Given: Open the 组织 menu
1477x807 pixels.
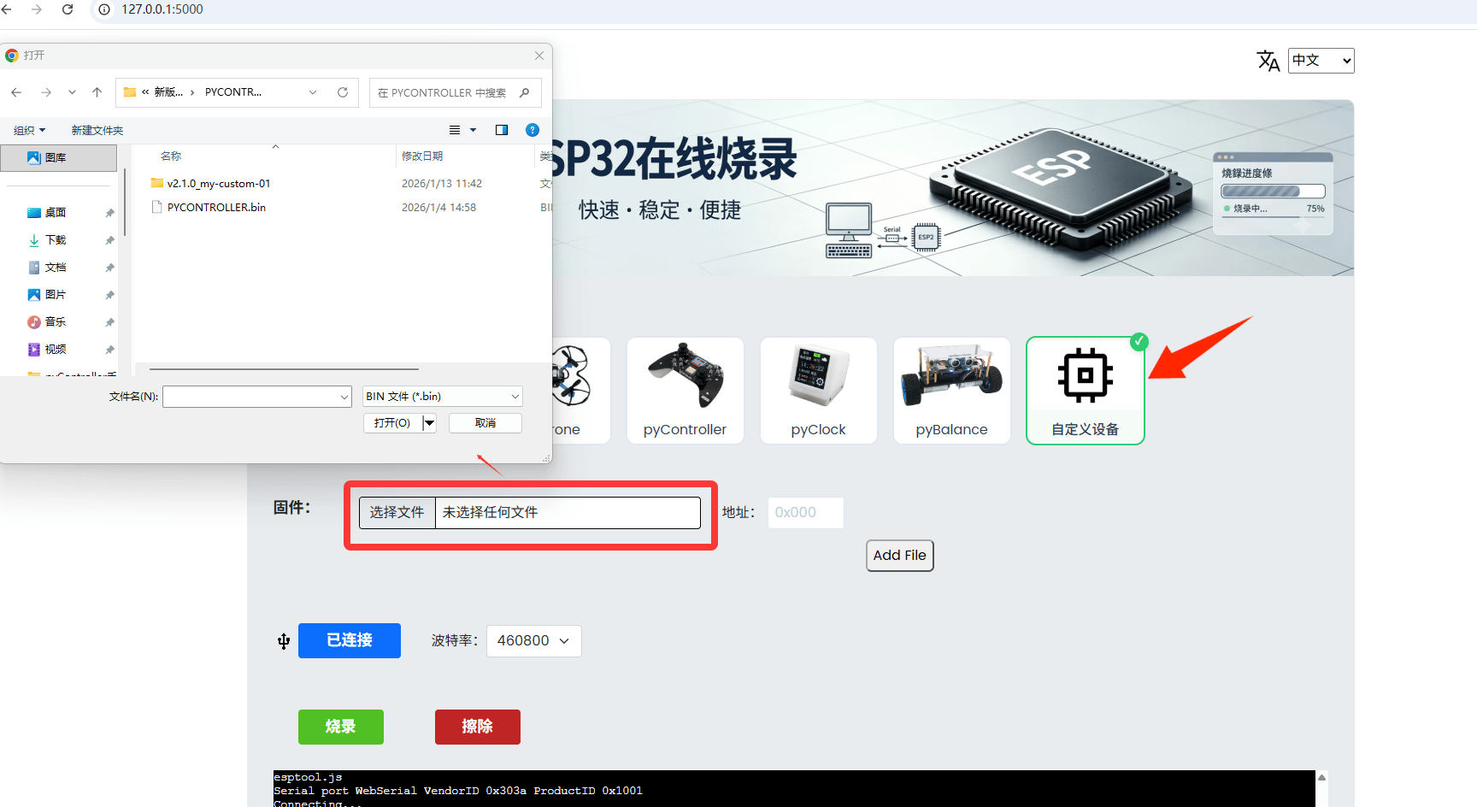Looking at the screenshot, I should coord(29,130).
